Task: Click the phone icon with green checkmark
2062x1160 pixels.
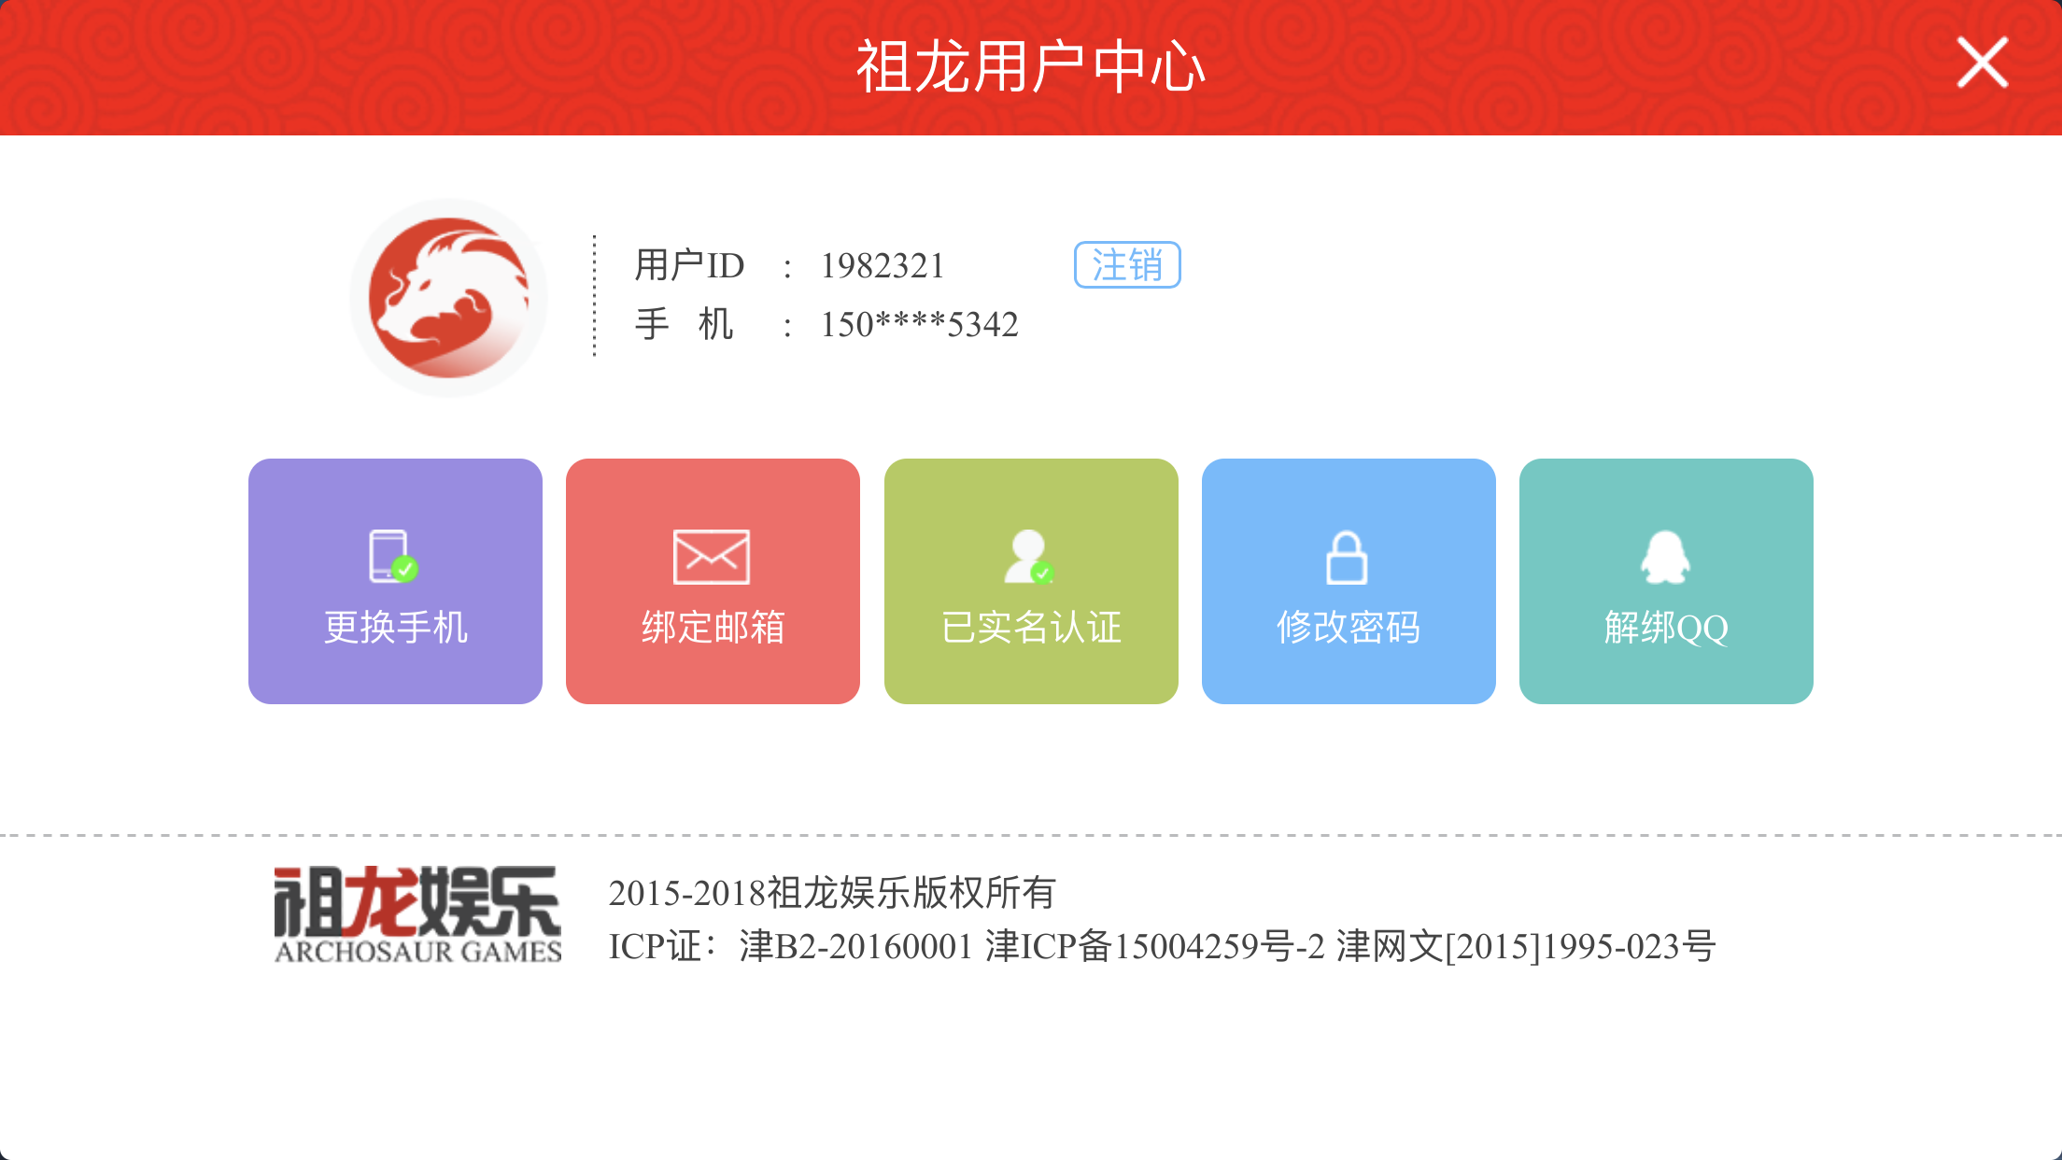Action: [393, 556]
